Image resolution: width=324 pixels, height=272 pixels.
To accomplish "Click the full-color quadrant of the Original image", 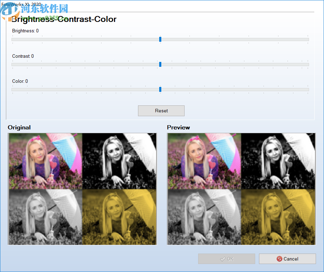I will [45, 161].
